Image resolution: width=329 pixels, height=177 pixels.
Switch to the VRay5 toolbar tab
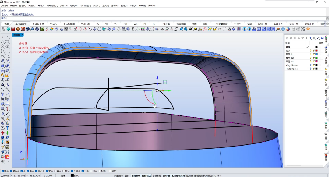pyautogui.click(x=54, y=24)
